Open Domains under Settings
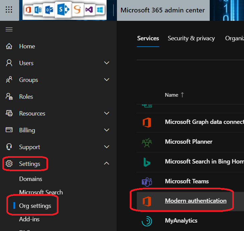 pyautogui.click(x=31, y=179)
